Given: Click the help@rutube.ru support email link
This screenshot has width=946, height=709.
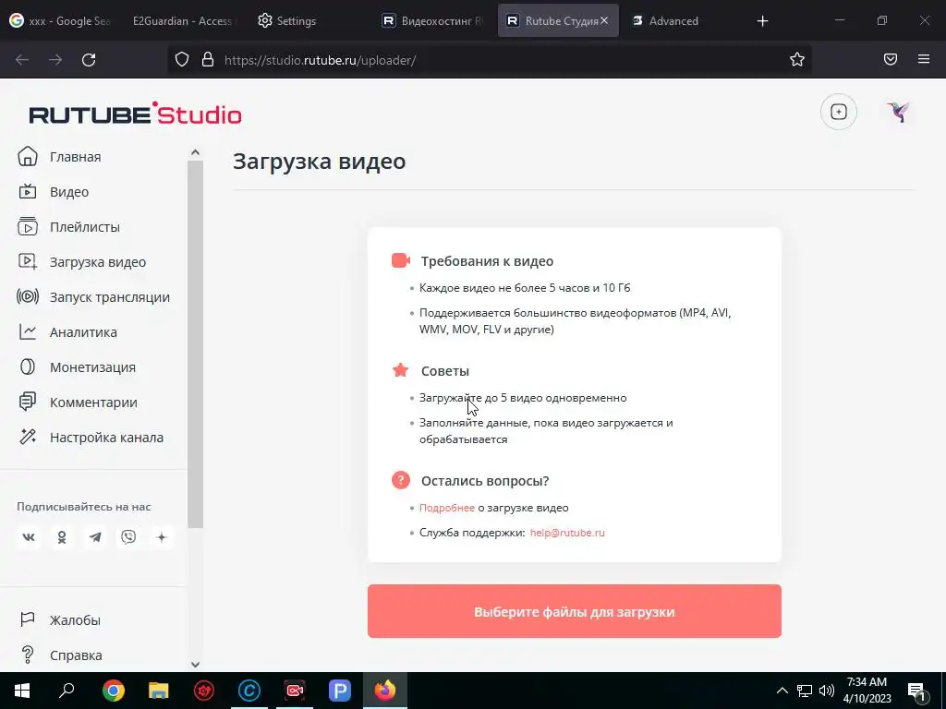Looking at the screenshot, I should (567, 533).
